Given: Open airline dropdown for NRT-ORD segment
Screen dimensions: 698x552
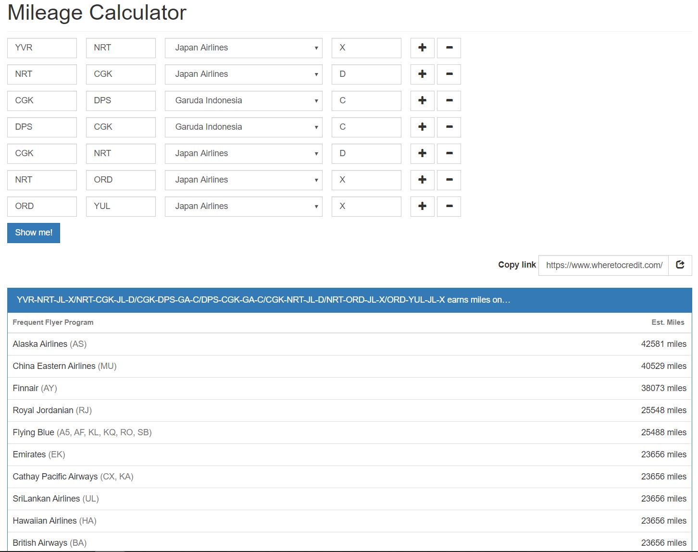Looking at the screenshot, I should [x=244, y=180].
